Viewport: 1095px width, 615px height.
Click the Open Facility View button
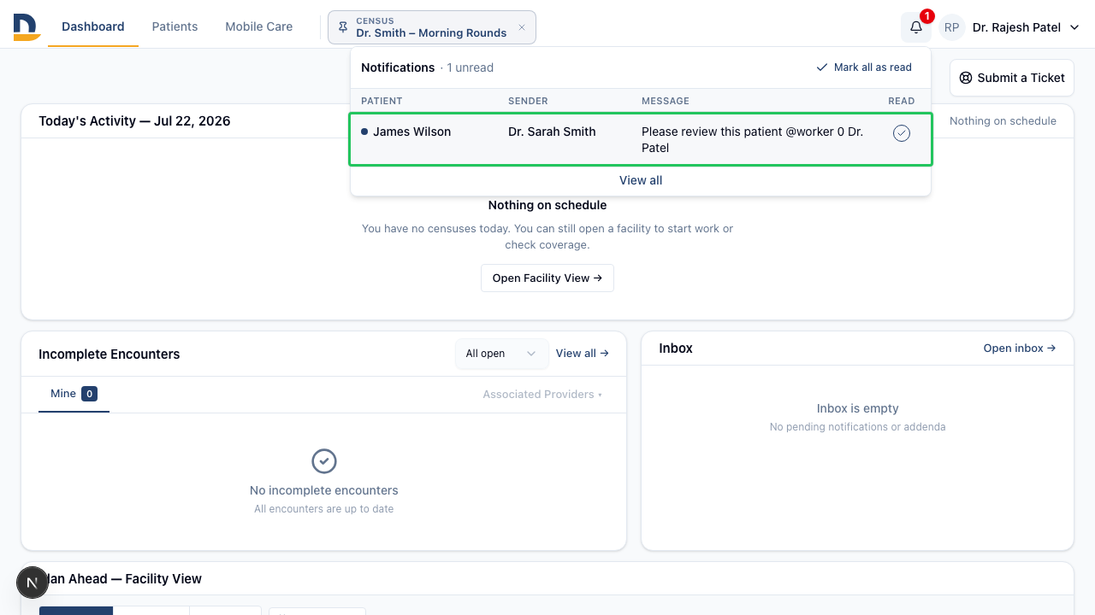tap(547, 278)
